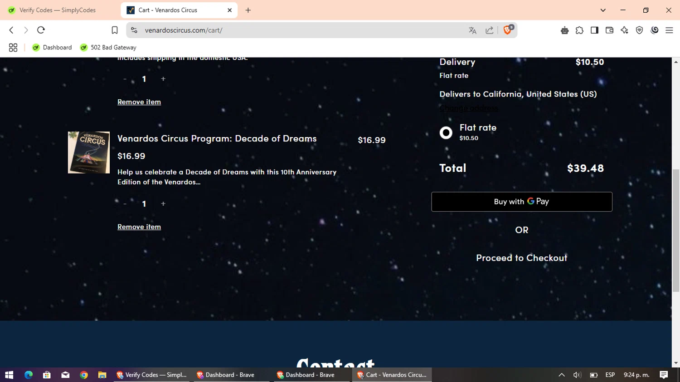Remove the first cart item
This screenshot has width=680, height=382.
point(139,102)
